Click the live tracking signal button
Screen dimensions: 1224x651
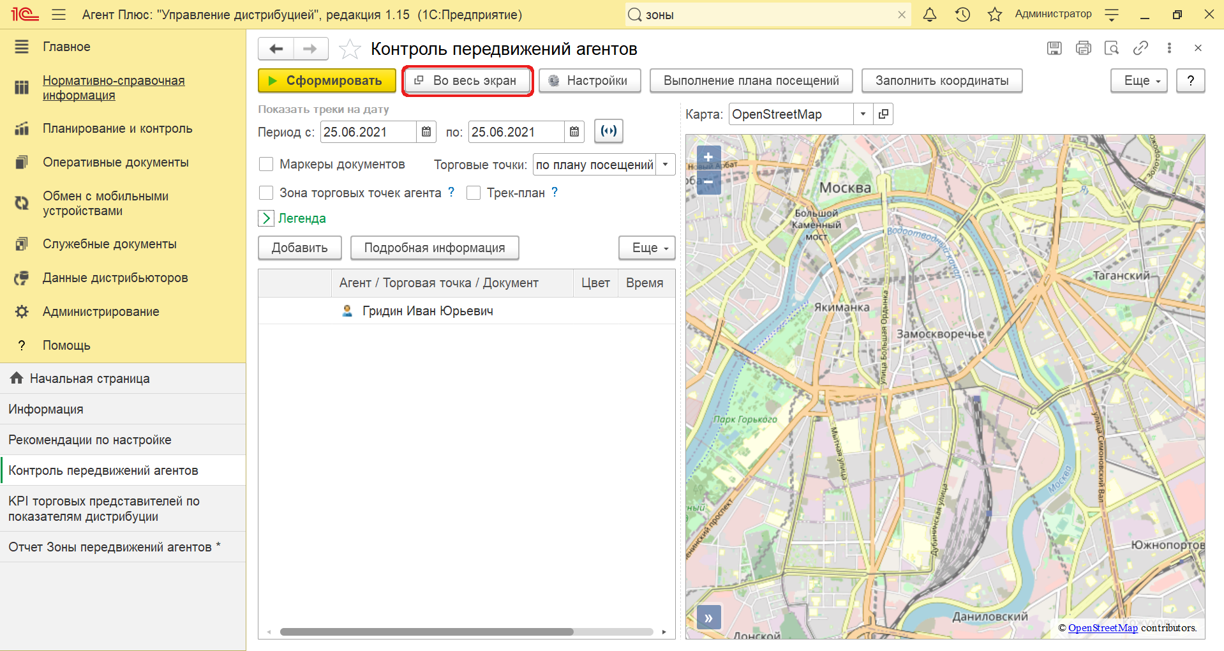(609, 131)
